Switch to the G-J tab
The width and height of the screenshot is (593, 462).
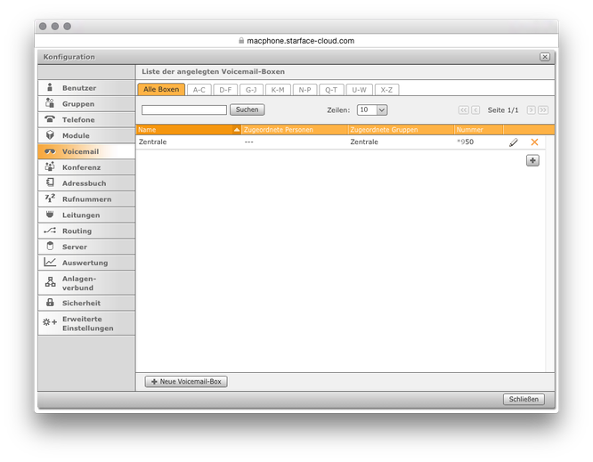click(x=251, y=90)
